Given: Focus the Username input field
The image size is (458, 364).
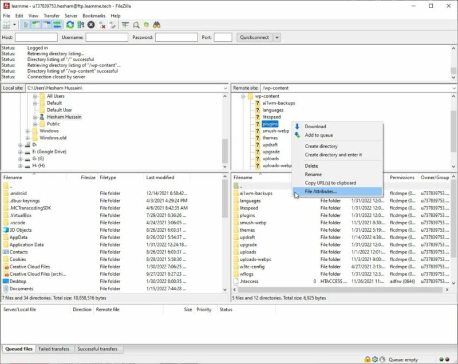Looking at the screenshot, I should (106, 37).
